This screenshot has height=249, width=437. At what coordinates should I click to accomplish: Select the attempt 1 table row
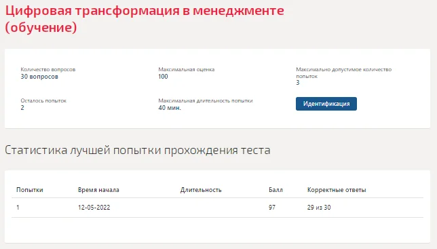217,208
